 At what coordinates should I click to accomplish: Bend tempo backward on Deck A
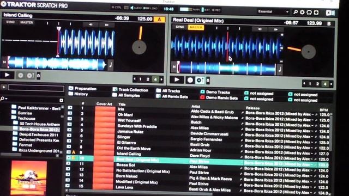tap(91, 24)
